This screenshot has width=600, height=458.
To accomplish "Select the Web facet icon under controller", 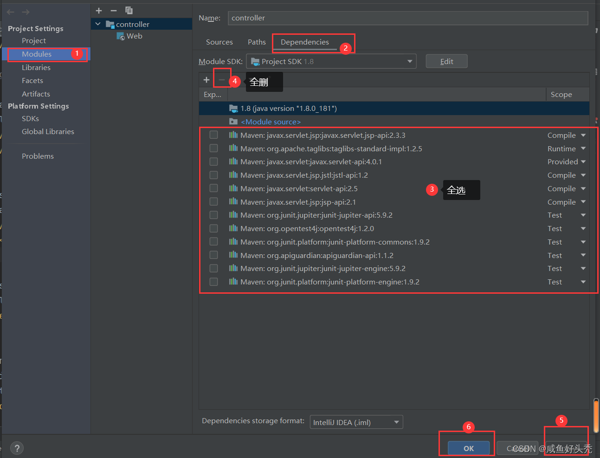I will click(x=121, y=36).
